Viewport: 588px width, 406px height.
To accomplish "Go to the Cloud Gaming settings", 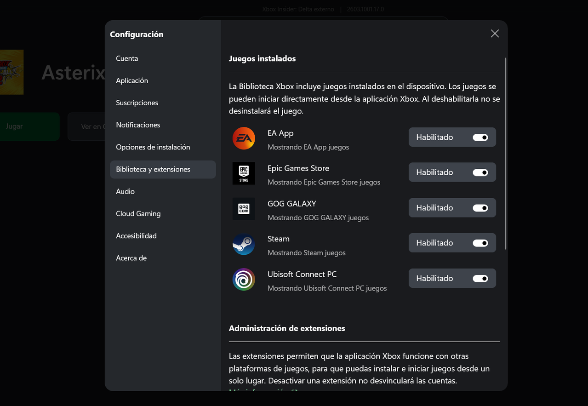I will coord(163,214).
